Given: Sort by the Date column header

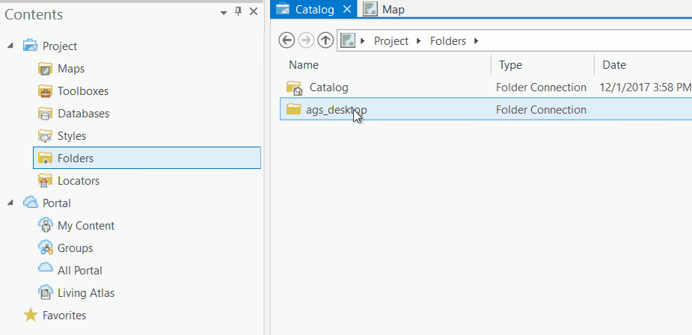Looking at the screenshot, I should coord(614,65).
